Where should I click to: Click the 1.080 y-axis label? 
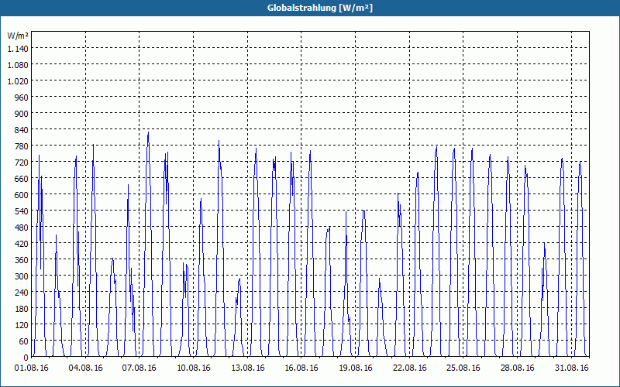click(18, 65)
